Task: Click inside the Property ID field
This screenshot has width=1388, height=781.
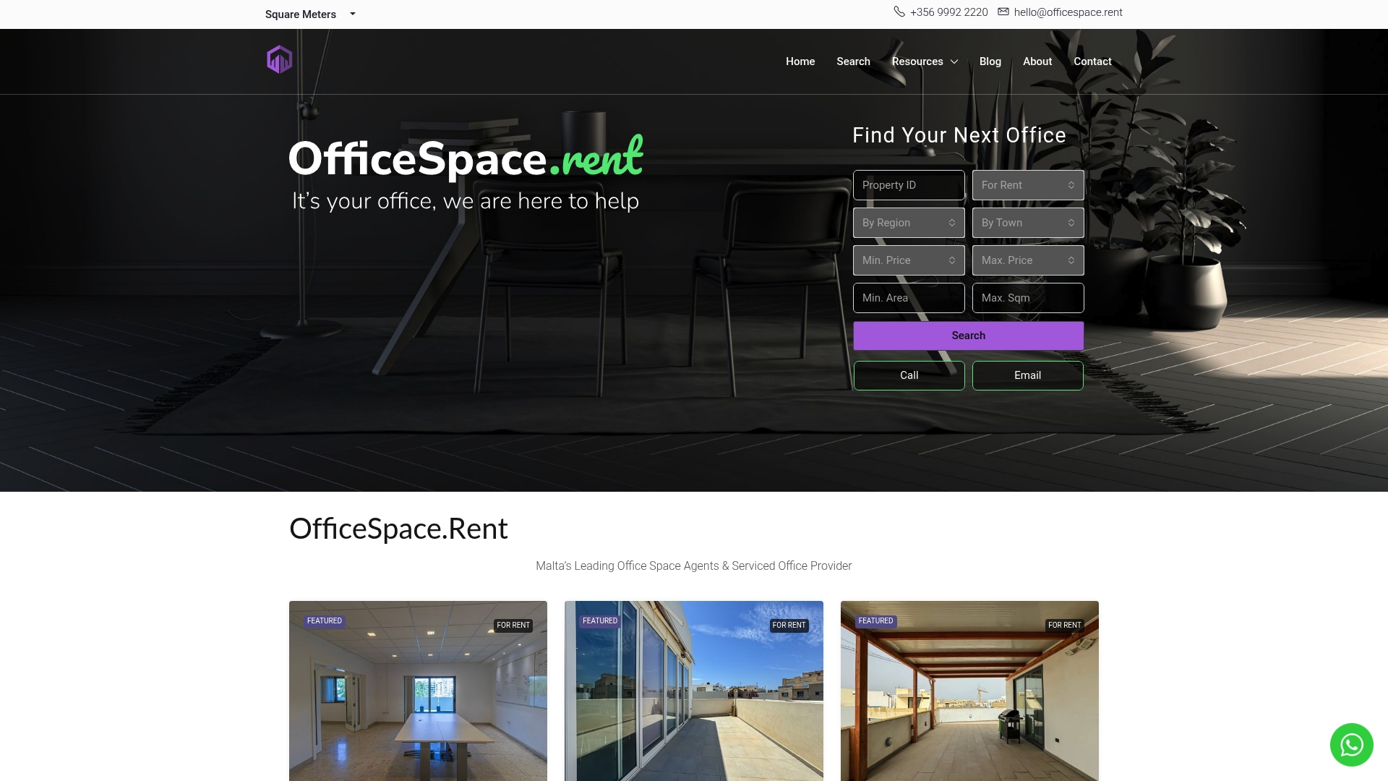Action: point(909,184)
